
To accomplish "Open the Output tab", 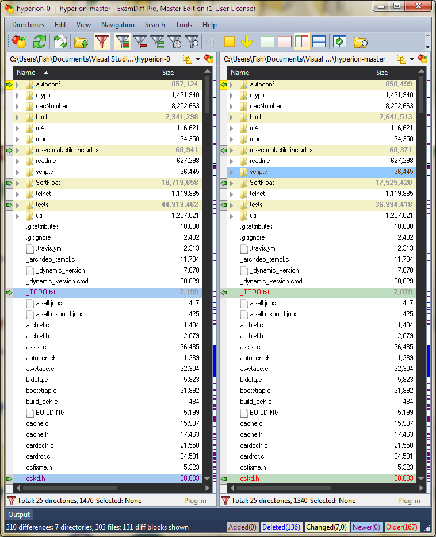I will point(19,515).
